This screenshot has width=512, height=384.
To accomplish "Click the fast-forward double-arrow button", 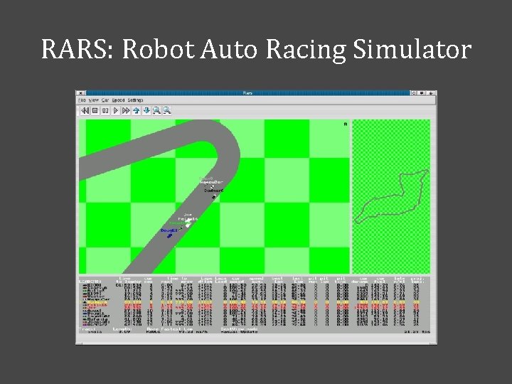I will click(126, 111).
